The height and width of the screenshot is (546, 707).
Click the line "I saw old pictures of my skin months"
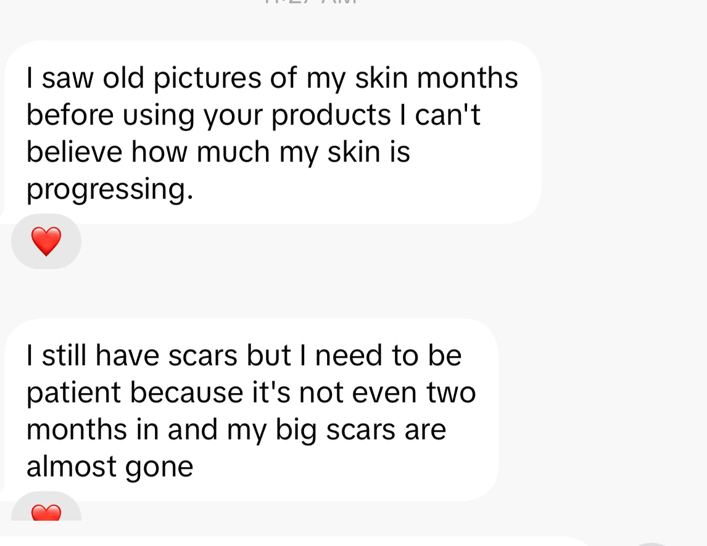coord(272,78)
